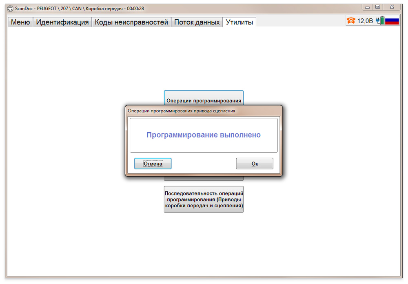Select the Утилиты tab
This screenshot has height=284, width=408.
click(x=239, y=22)
